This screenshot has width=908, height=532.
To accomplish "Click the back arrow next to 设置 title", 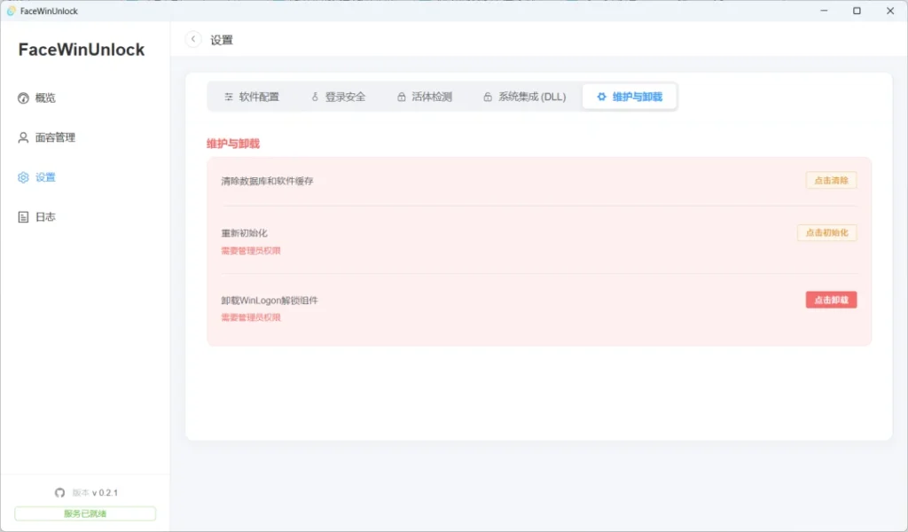I will (x=193, y=39).
